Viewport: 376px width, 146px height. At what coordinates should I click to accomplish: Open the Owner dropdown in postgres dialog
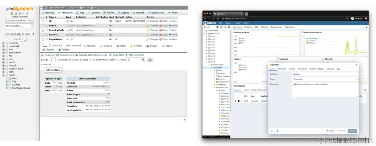[x=324, y=79]
